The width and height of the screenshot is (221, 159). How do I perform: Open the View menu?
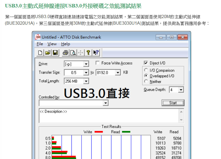click(x=52, y=44)
